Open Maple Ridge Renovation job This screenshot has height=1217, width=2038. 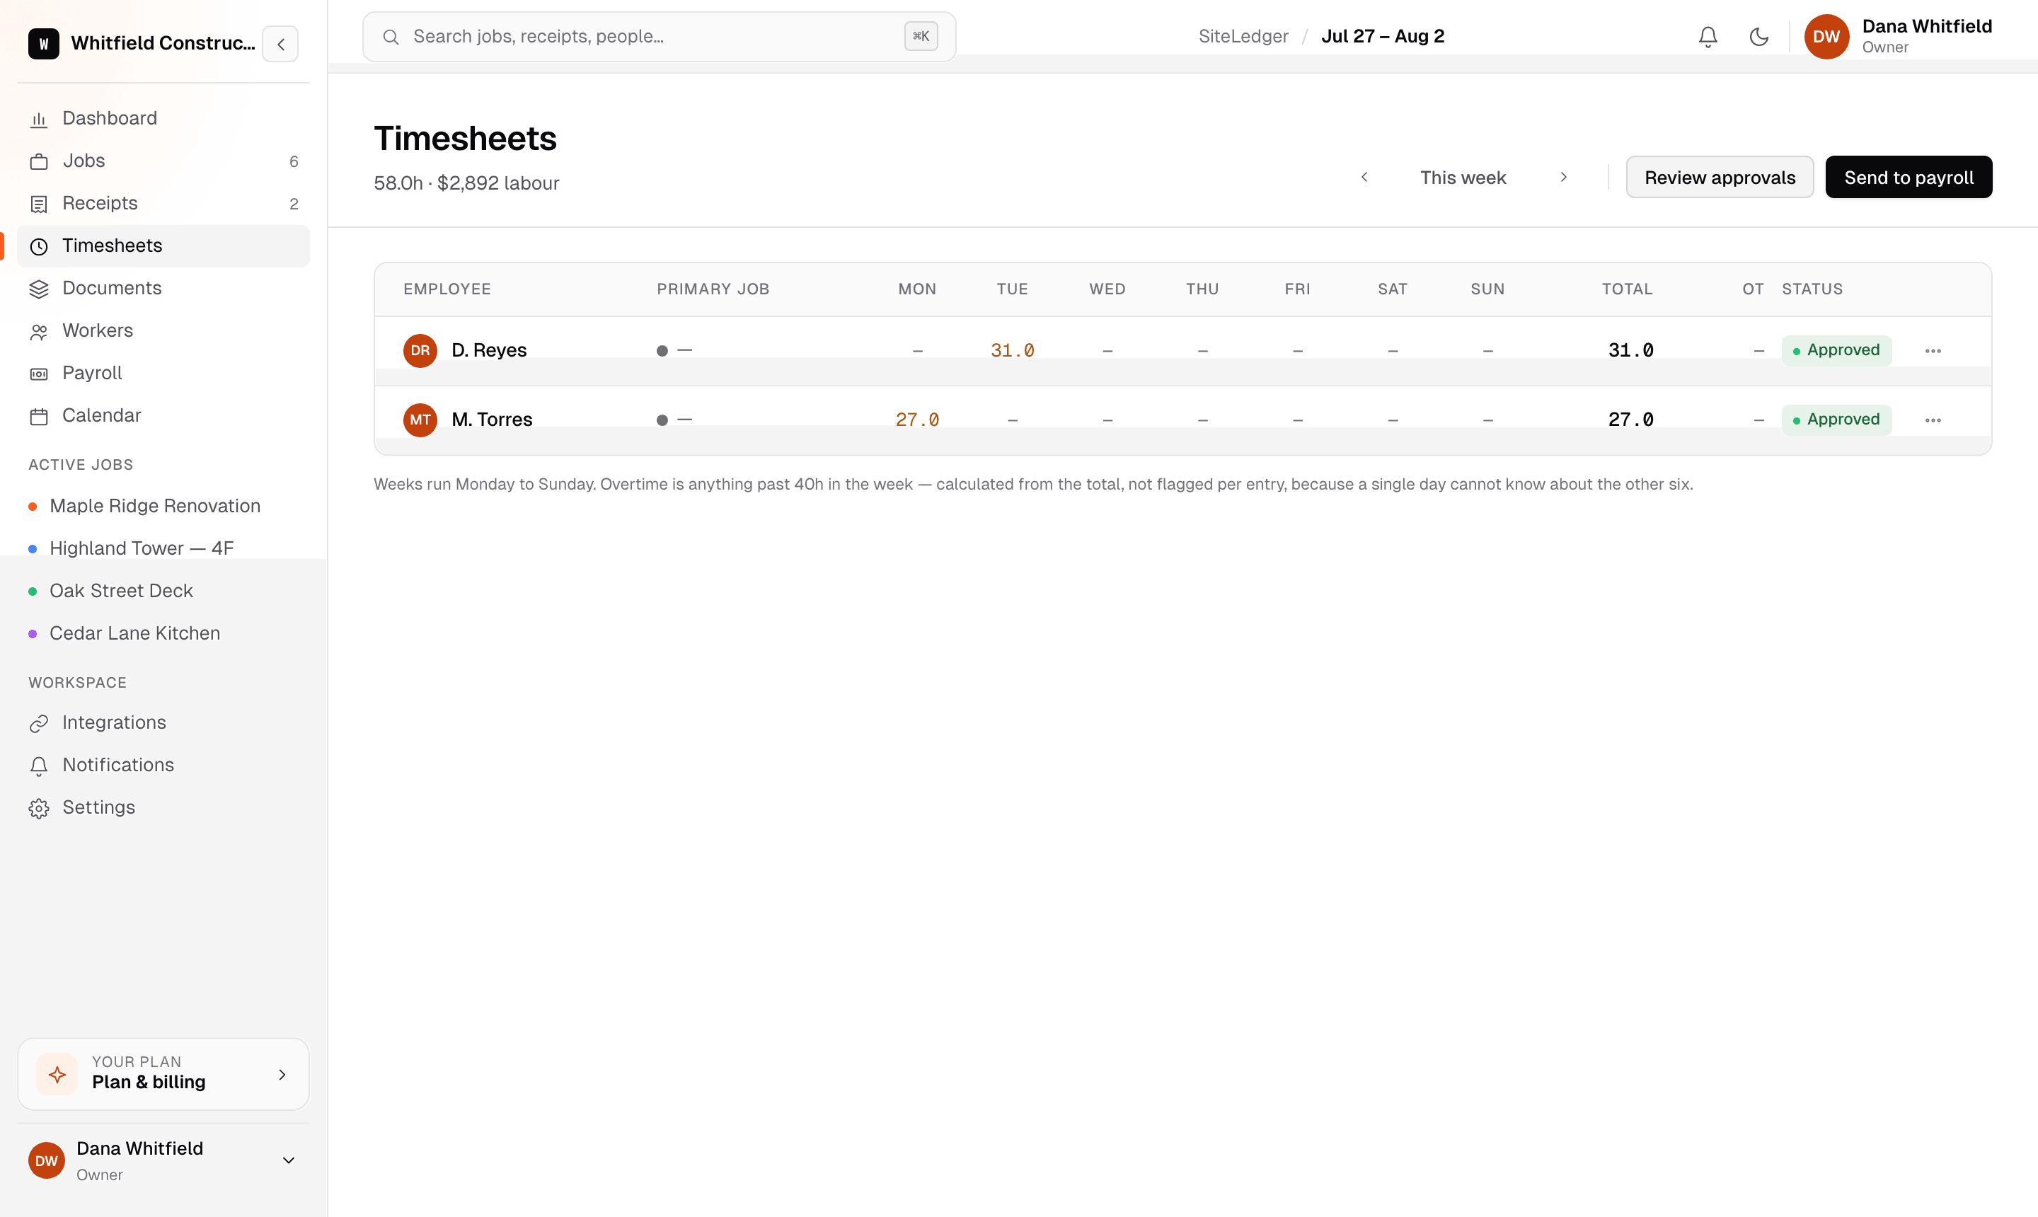[x=163, y=506]
